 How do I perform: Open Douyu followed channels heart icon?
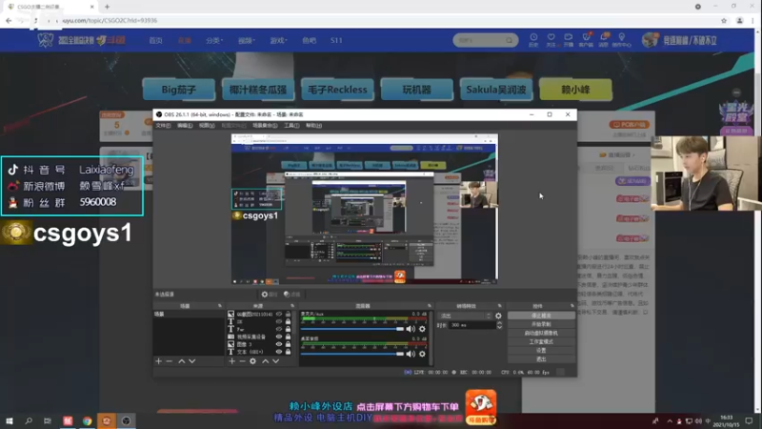tap(551, 40)
